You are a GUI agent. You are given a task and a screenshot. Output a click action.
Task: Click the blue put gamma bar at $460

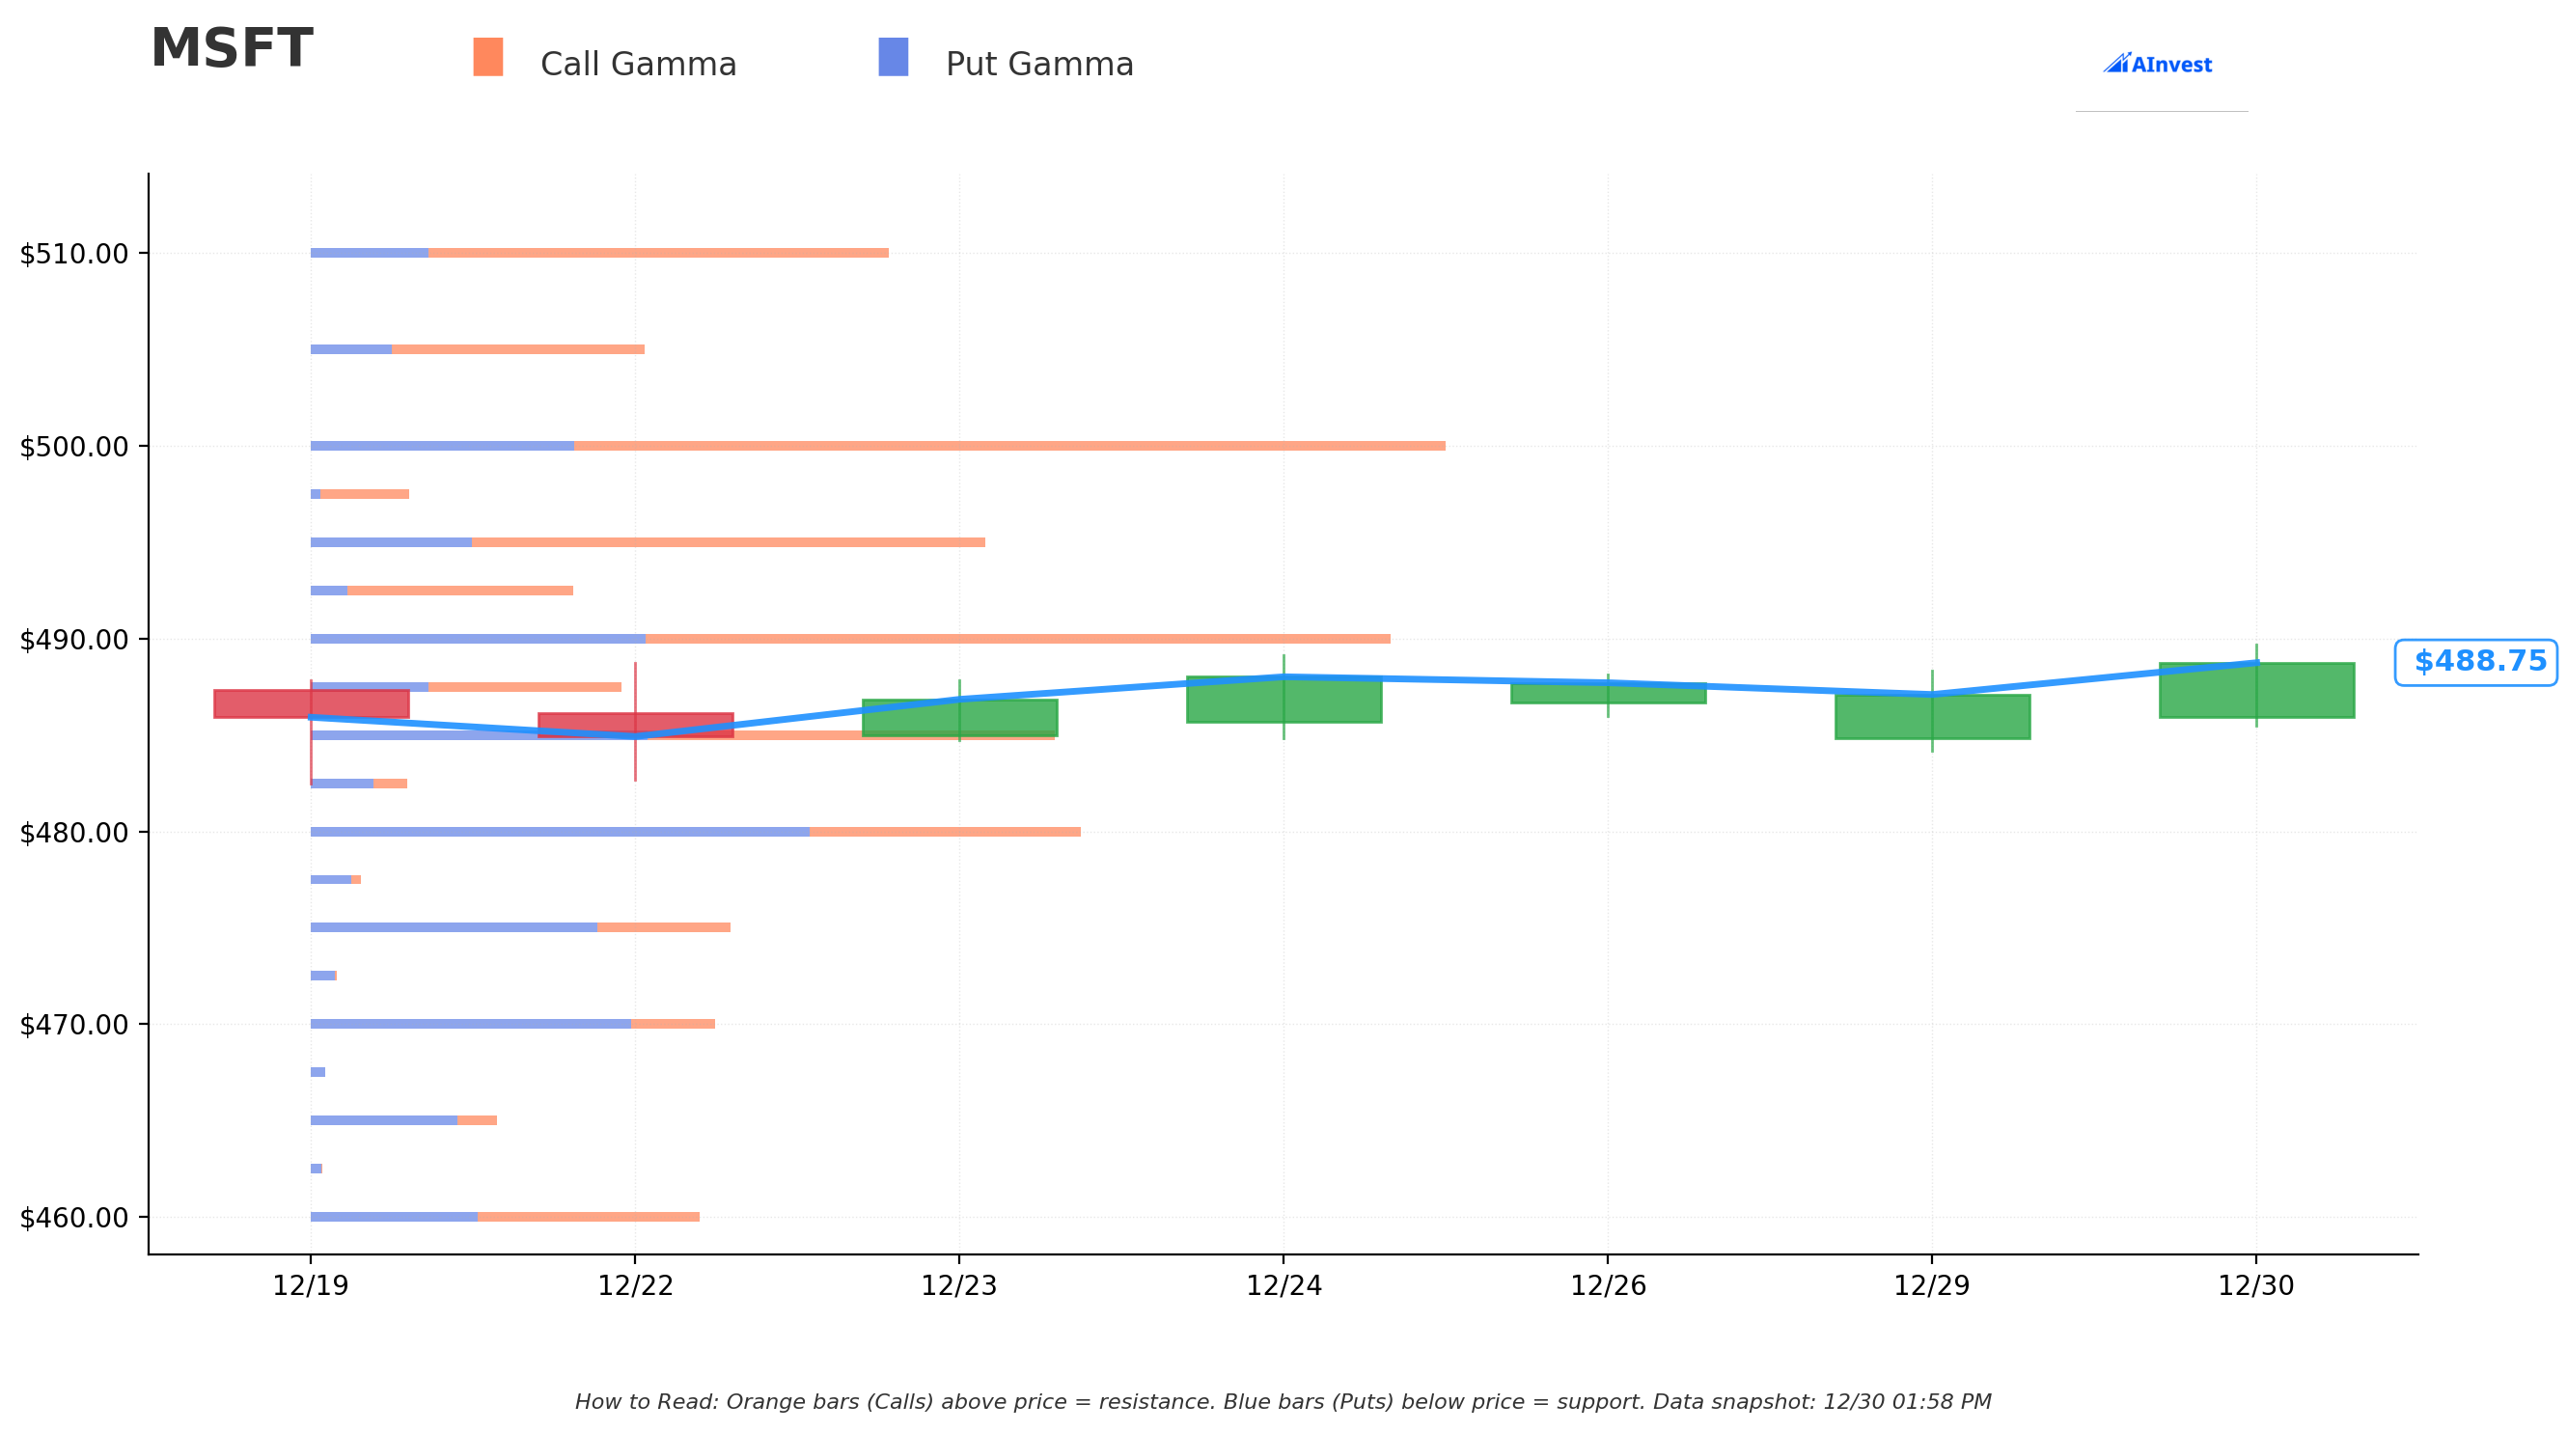point(395,1217)
